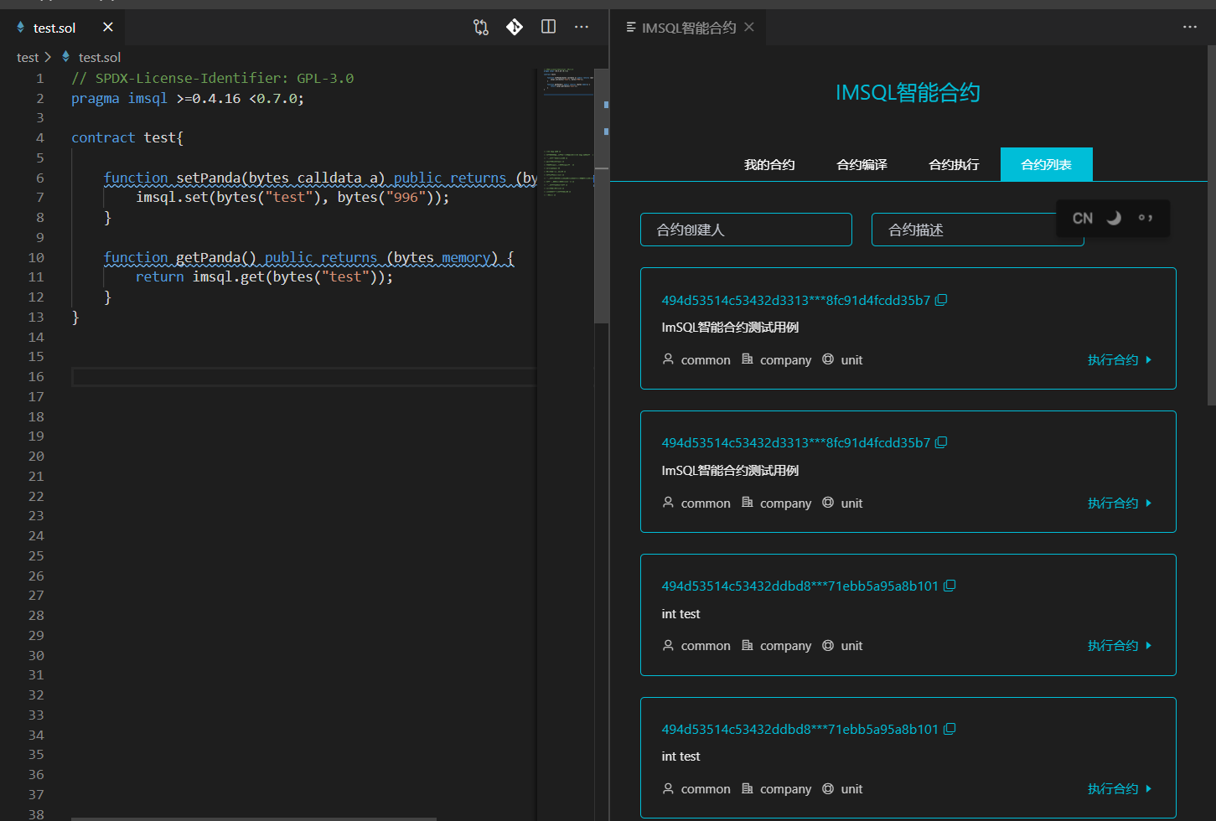The height and width of the screenshot is (821, 1216).
Task: Open the compare changes icon in editor toolbar
Action: pyautogui.click(x=481, y=27)
